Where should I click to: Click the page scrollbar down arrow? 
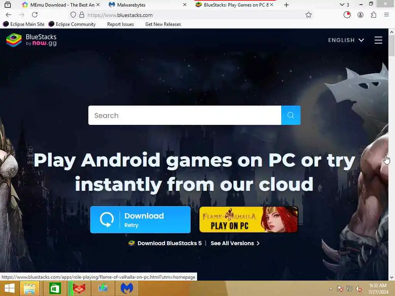392,277
